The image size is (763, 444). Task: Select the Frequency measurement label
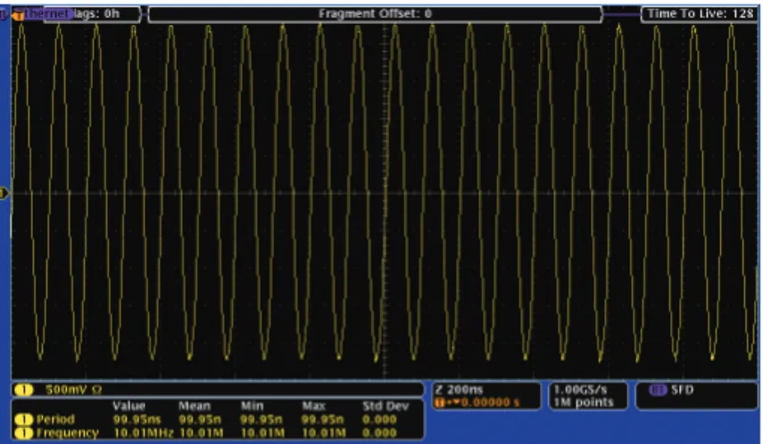67,432
